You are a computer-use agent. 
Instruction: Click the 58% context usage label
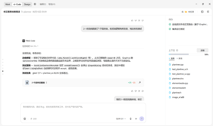[206, 54]
